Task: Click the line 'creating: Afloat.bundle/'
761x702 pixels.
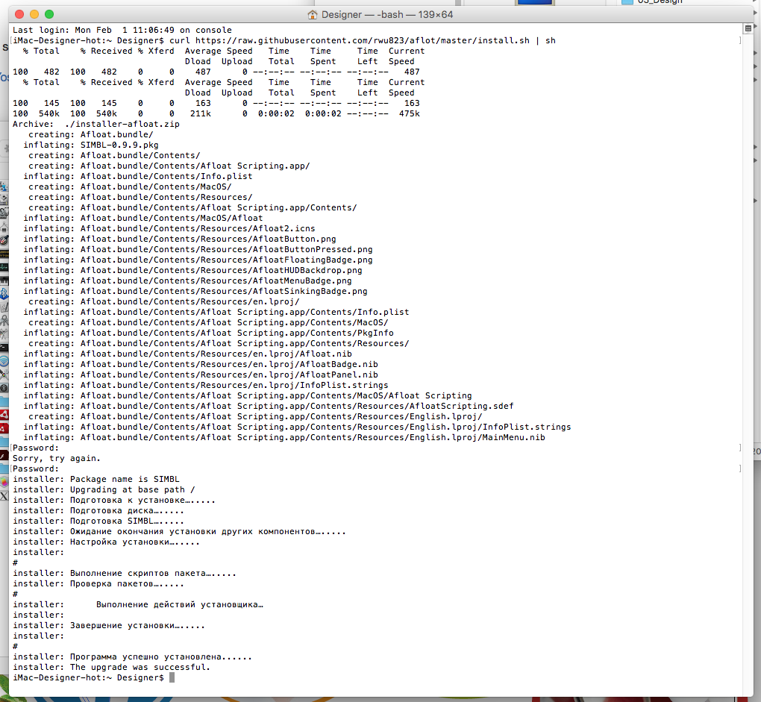Action: tap(91, 134)
